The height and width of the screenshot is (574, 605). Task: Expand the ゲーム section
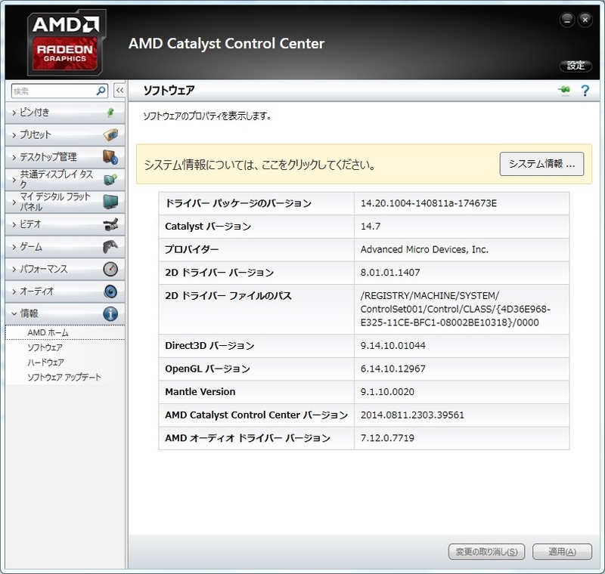(x=65, y=246)
